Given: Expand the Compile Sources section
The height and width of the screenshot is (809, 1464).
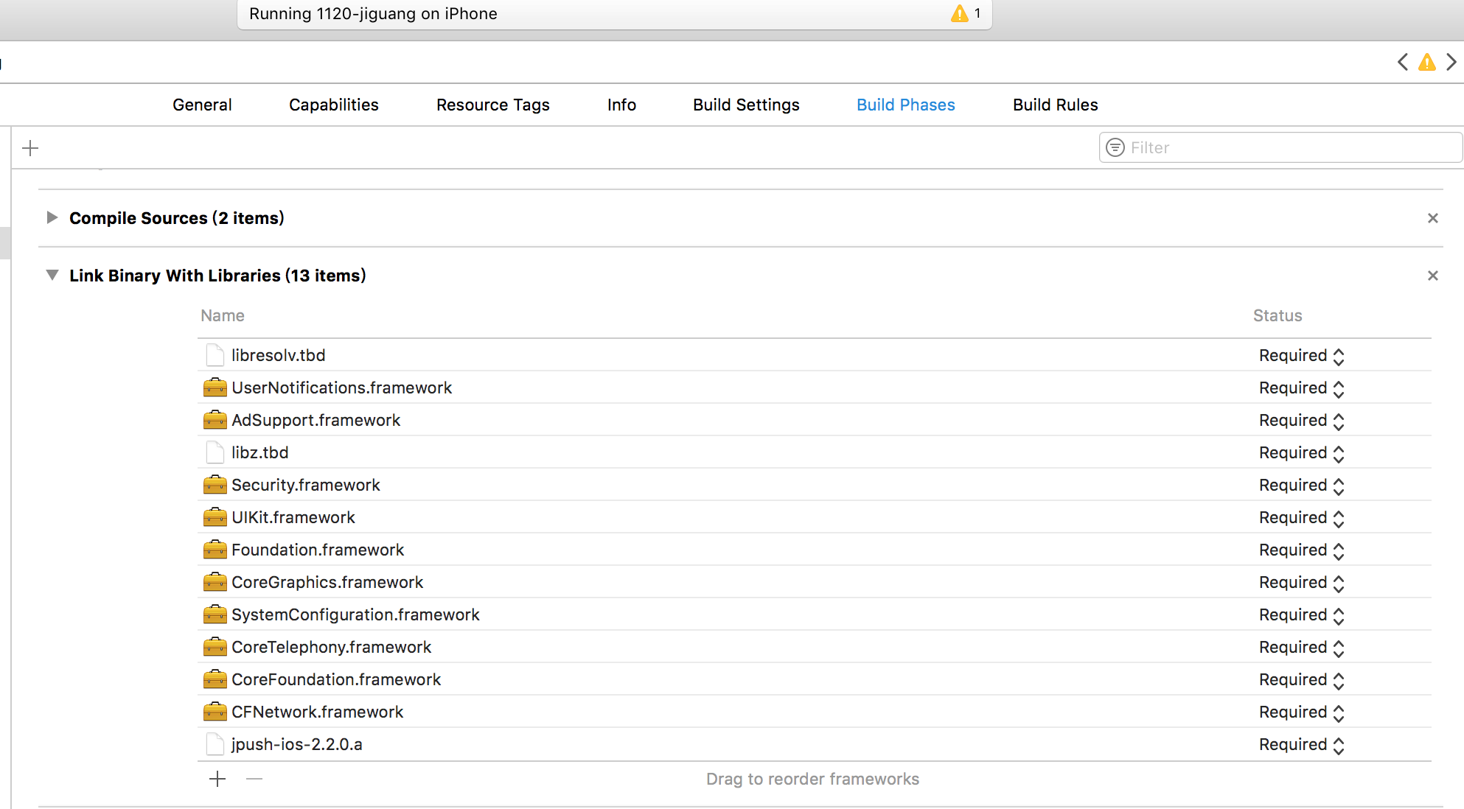Looking at the screenshot, I should coord(52,217).
